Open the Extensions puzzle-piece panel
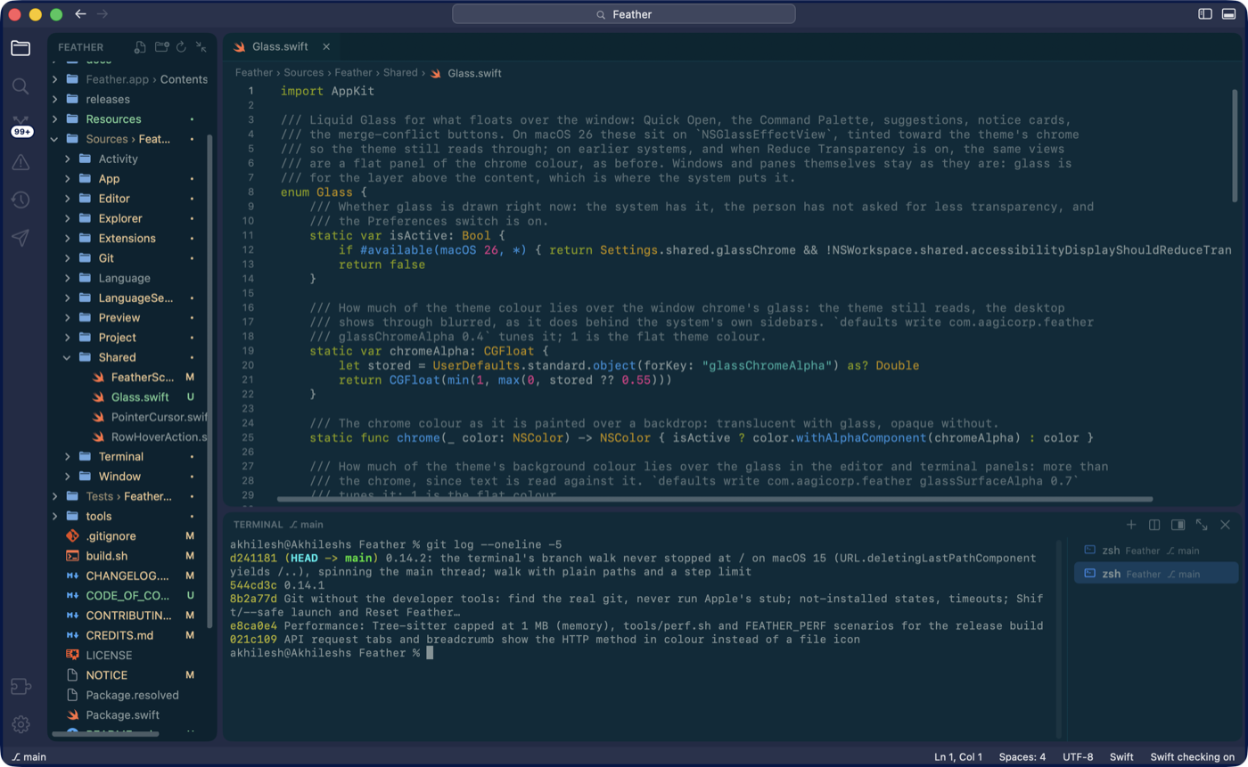 [x=21, y=687]
